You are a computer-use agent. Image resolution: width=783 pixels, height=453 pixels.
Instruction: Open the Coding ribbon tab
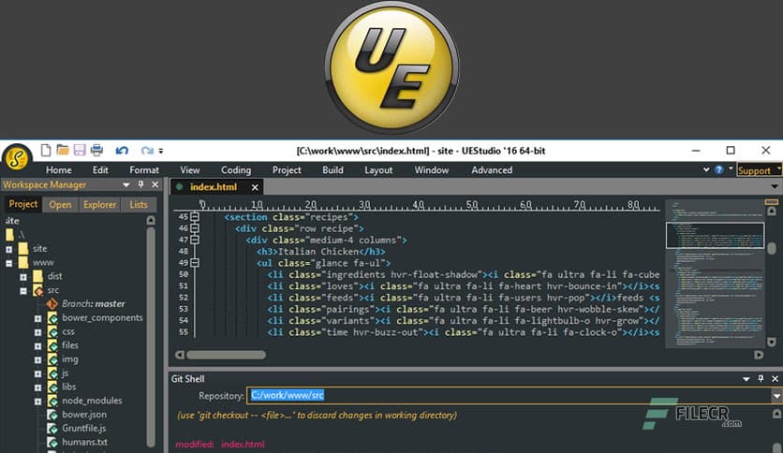click(236, 170)
